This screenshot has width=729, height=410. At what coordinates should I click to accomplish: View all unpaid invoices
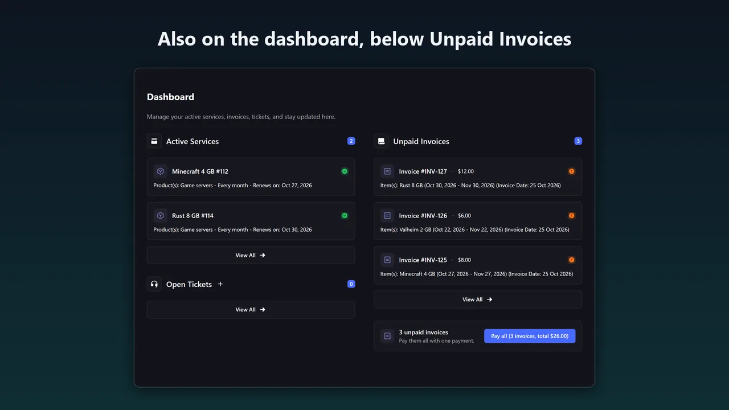click(478, 300)
